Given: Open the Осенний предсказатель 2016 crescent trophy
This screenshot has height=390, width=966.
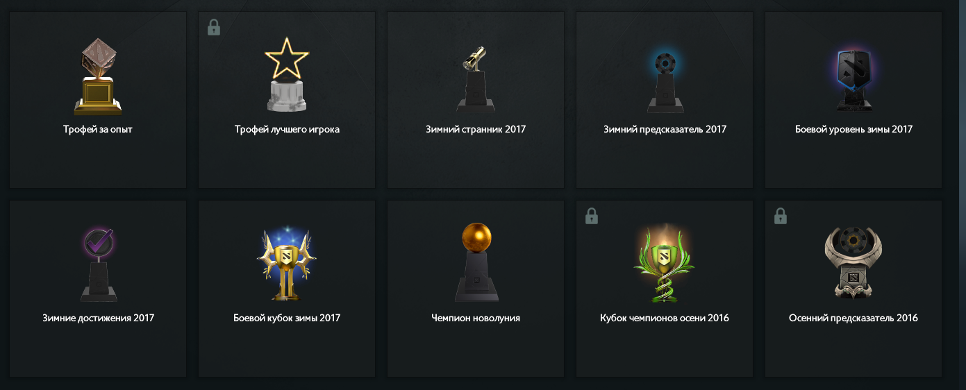Looking at the screenshot, I should [x=853, y=264].
